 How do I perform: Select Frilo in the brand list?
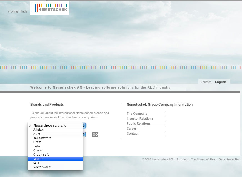[55, 146]
